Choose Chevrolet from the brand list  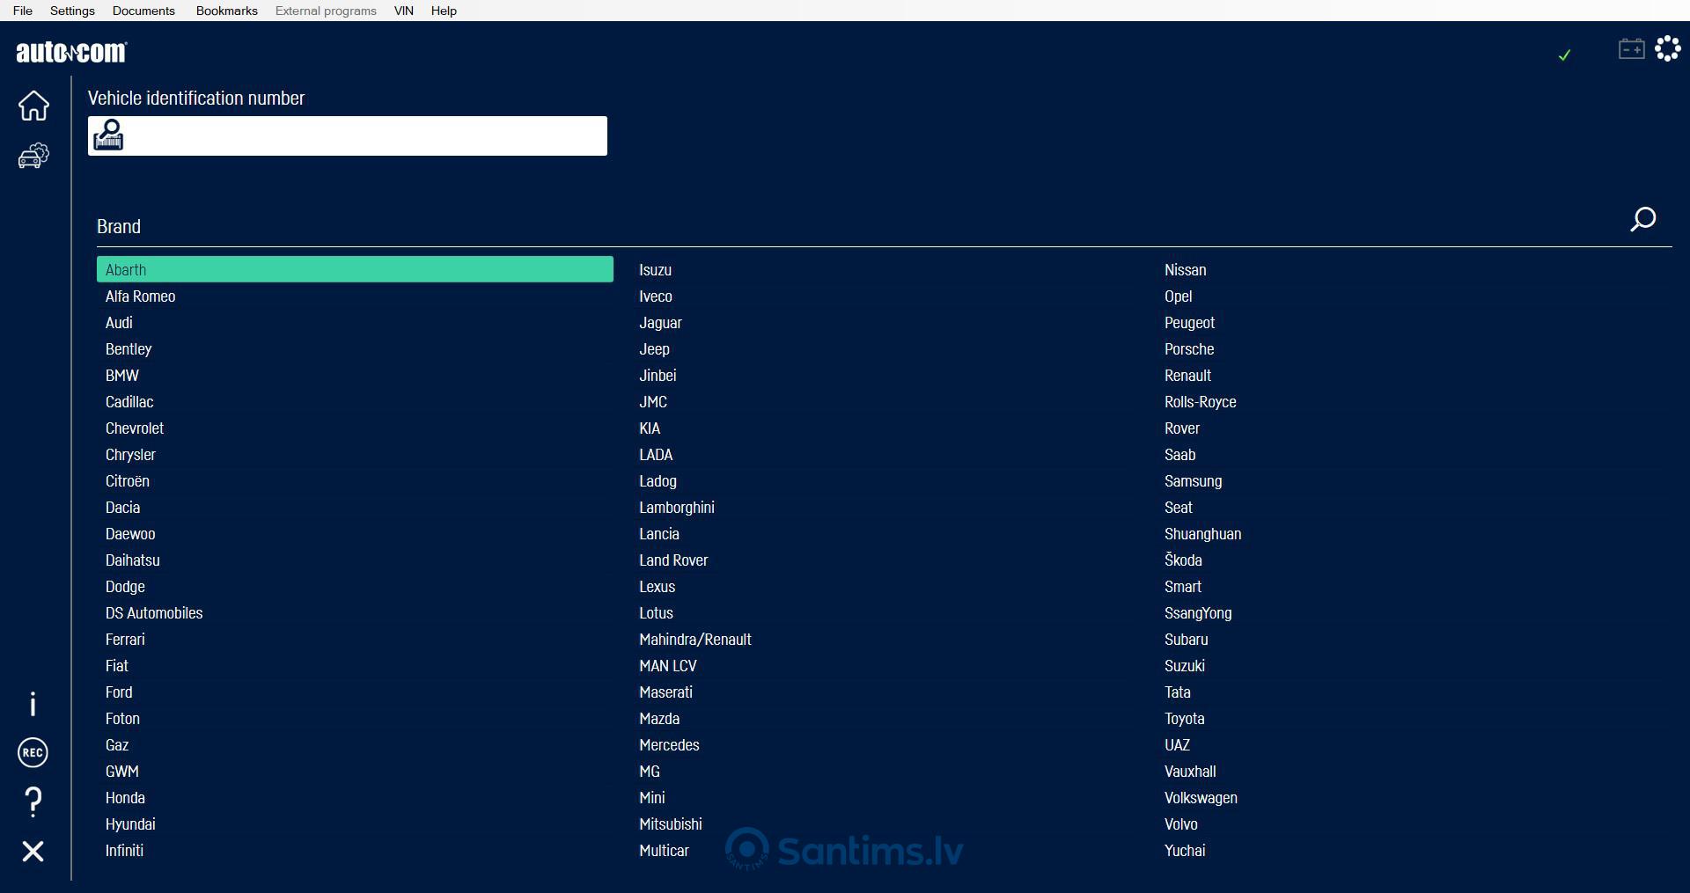pos(135,428)
